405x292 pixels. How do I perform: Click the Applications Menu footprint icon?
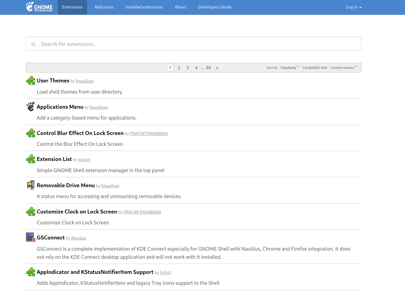coord(31,107)
